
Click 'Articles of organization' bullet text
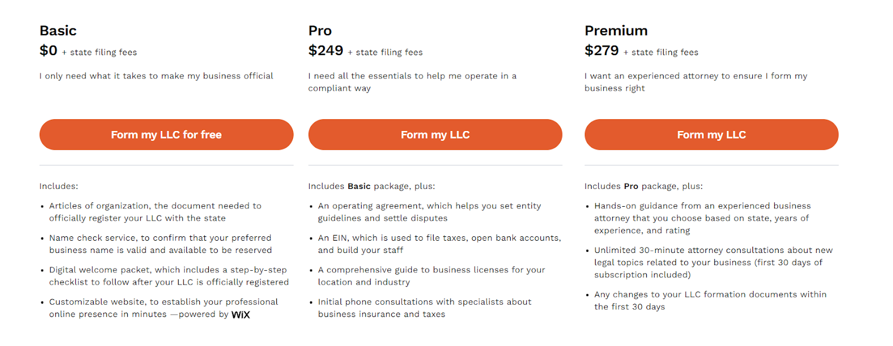pos(155,212)
